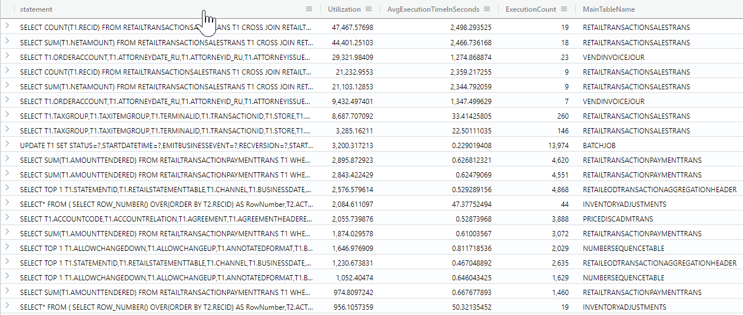Select the utilization value 29,321.98409 cell
The width and height of the screenshot is (743, 315).
(x=352, y=57)
